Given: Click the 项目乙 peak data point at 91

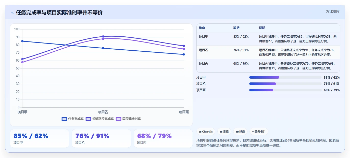Looking at the screenshot, I should click(103, 36).
